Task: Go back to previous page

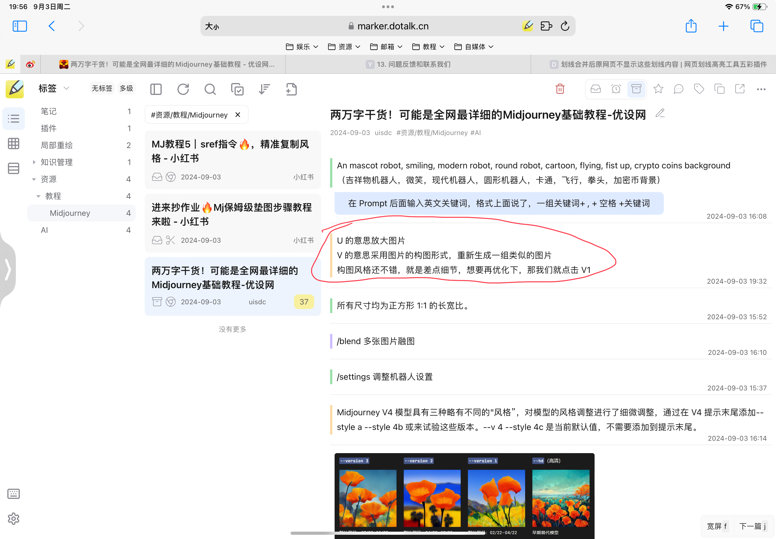Action: [52, 26]
